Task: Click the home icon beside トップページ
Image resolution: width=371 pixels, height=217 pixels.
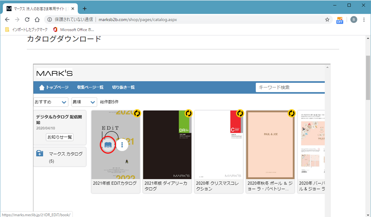Action: (42, 87)
